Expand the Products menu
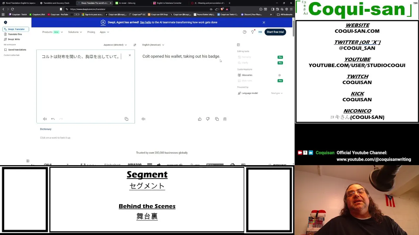Viewport: 419px width, 235px height. (x=52, y=32)
